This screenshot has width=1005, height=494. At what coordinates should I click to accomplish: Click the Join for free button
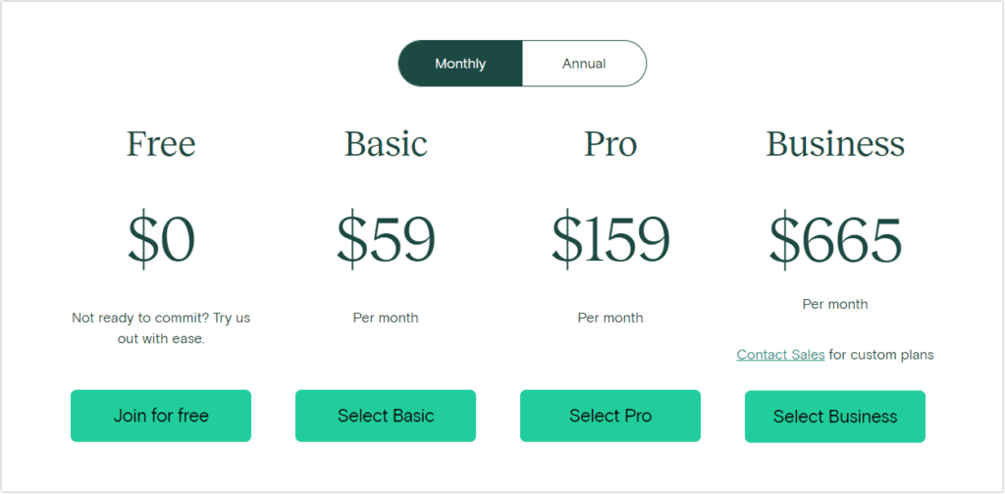(161, 416)
